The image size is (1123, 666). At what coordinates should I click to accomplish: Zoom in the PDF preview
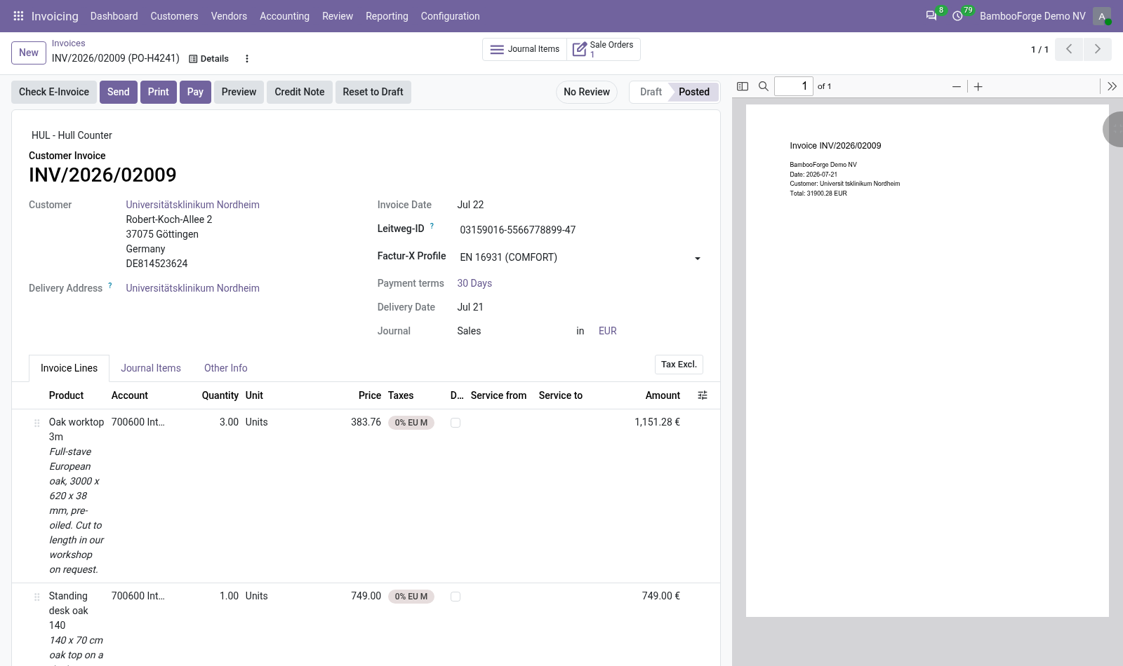click(978, 86)
